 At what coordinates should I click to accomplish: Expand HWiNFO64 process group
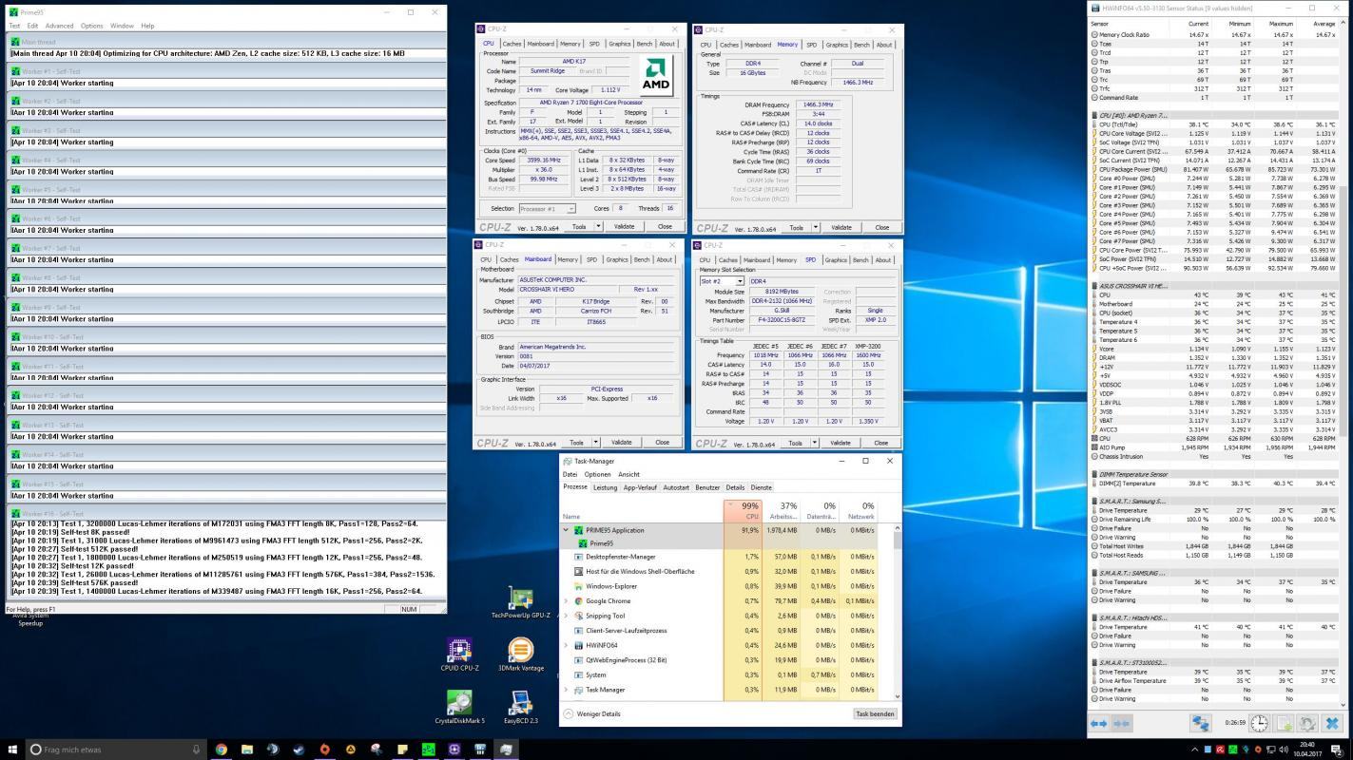click(x=566, y=645)
